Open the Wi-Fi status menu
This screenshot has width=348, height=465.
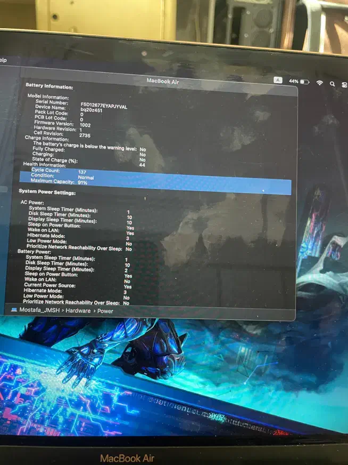319,83
